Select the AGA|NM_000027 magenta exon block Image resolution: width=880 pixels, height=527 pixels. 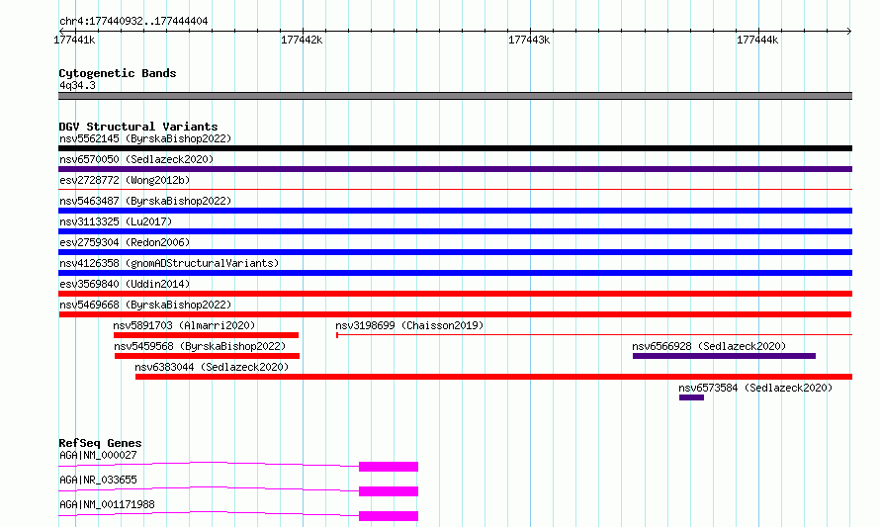point(389,467)
